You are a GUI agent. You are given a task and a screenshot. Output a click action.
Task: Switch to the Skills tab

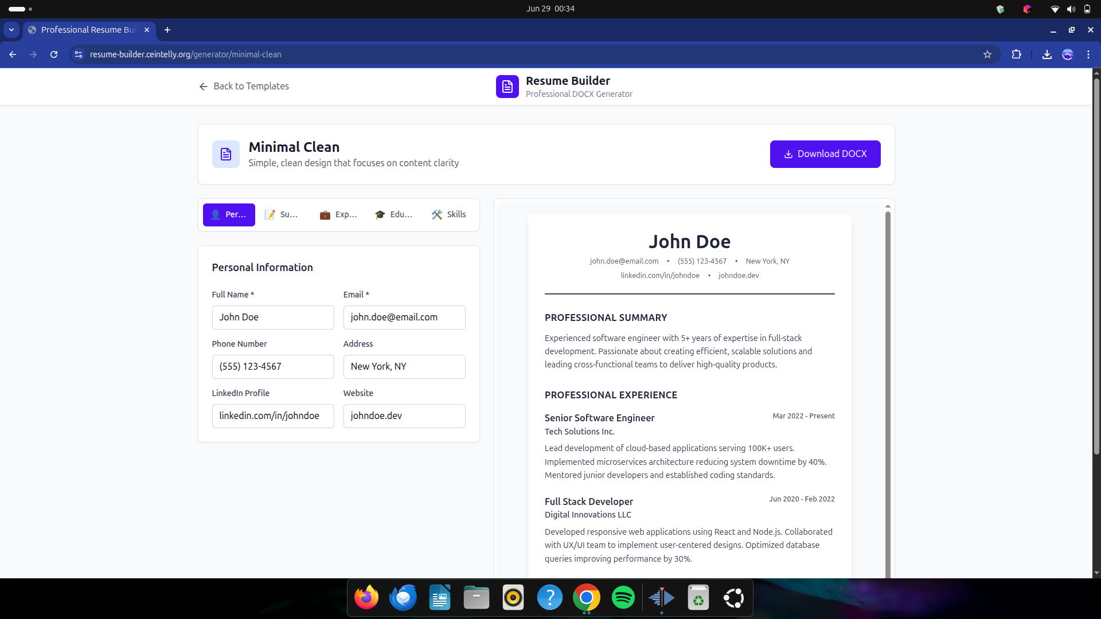[x=449, y=214]
